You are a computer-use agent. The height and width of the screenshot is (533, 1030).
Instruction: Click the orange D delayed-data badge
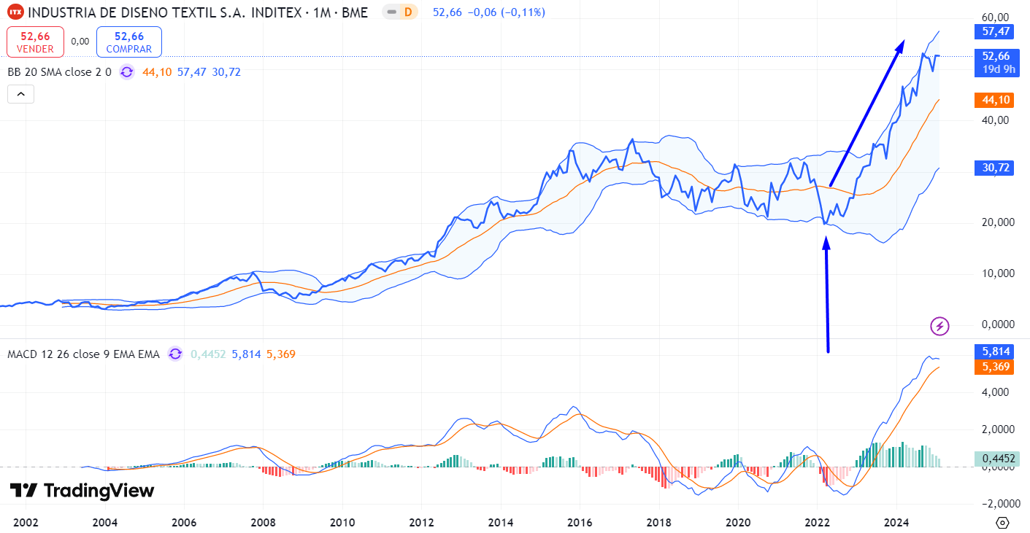coord(407,12)
